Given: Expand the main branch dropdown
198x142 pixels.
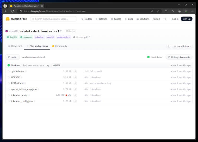Looking at the screenshot, I should 13,57.
